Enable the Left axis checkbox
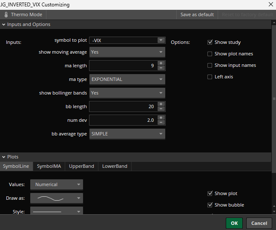276x230 pixels. click(x=210, y=77)
